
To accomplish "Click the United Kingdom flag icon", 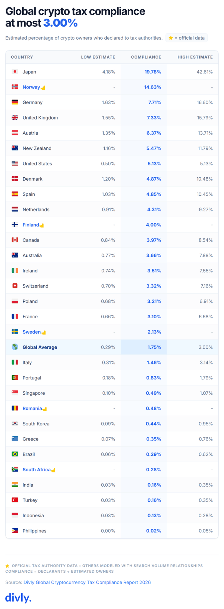I will coord(15,117).
